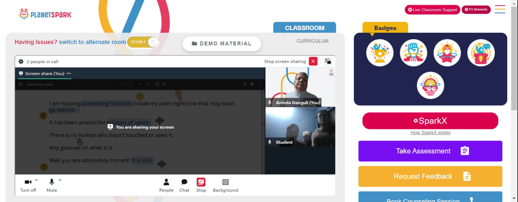Open shared PDF more options dots
This screenshot has height=202, width=518.
(x=259, y=84)
